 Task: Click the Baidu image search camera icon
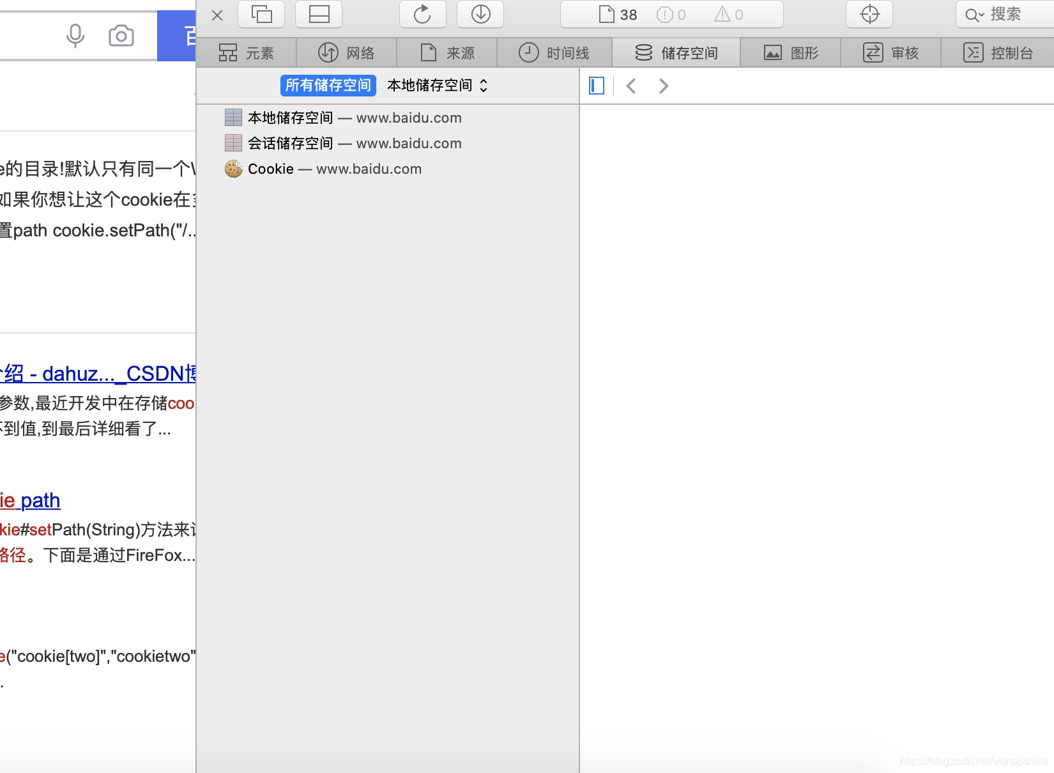[121, 36]
